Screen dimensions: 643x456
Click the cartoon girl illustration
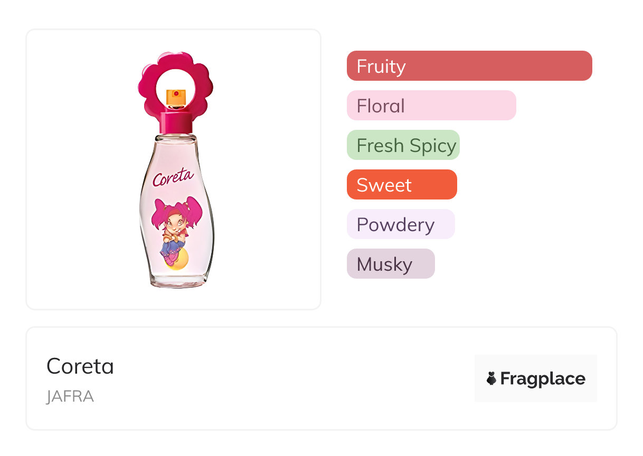point(176,227)
